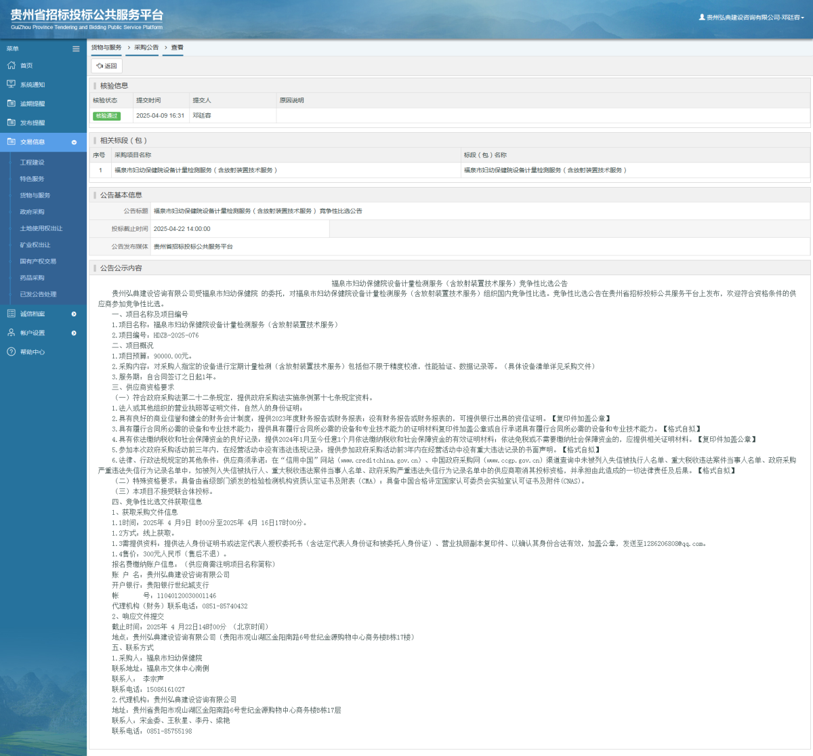Image resolution: width=813 pixels, height=756 pixels.
Task: Expand the 诚信档案 submenu arrow
Action: point(74,314)
